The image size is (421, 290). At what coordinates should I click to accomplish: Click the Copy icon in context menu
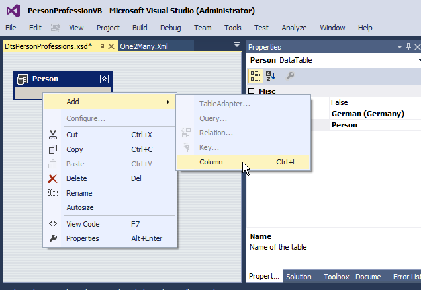pyautogui.click(x=53, y=149)
